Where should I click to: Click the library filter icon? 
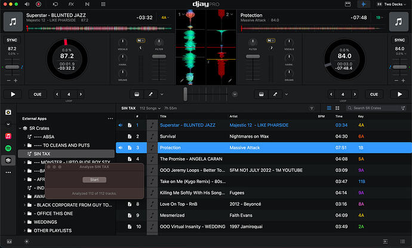(312, 108)
